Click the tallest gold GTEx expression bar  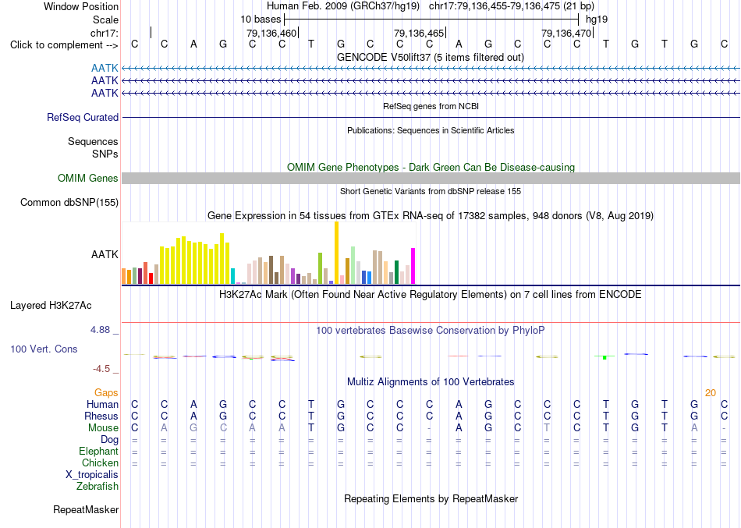(336, 253)
